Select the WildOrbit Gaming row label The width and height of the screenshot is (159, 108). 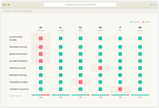click(x=18, y=75)
